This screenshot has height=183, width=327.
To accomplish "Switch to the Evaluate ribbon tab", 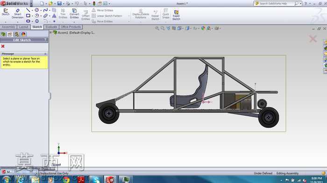I will tap(51, 27).
